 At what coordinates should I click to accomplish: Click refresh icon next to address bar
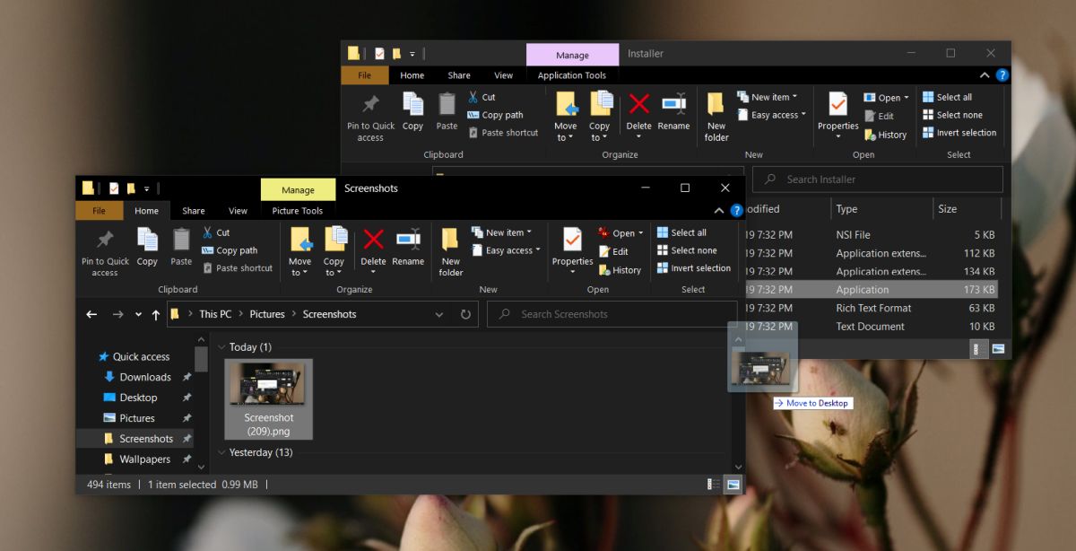[465, 314]
